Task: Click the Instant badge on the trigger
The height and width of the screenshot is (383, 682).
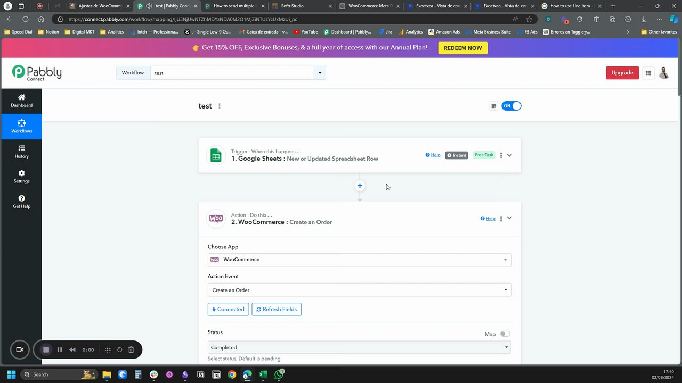Action: (x=457, y=155)
